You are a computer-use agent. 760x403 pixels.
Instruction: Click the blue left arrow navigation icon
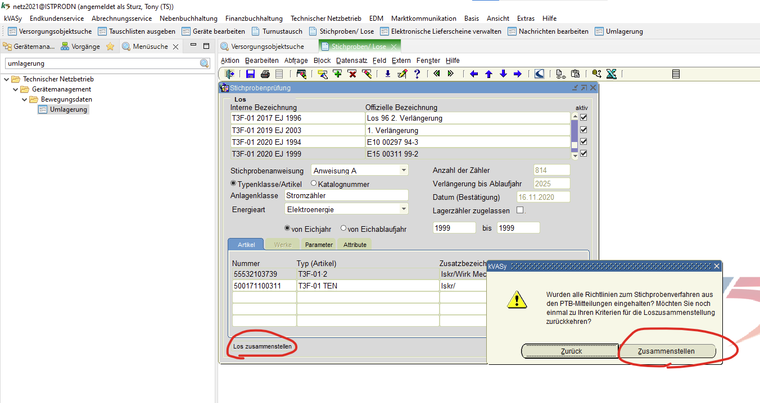point(474,74)
